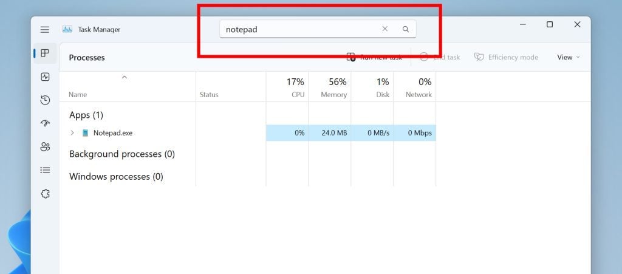
Task: Open the App history sidebar icon
Action: [x=45, y=100]
